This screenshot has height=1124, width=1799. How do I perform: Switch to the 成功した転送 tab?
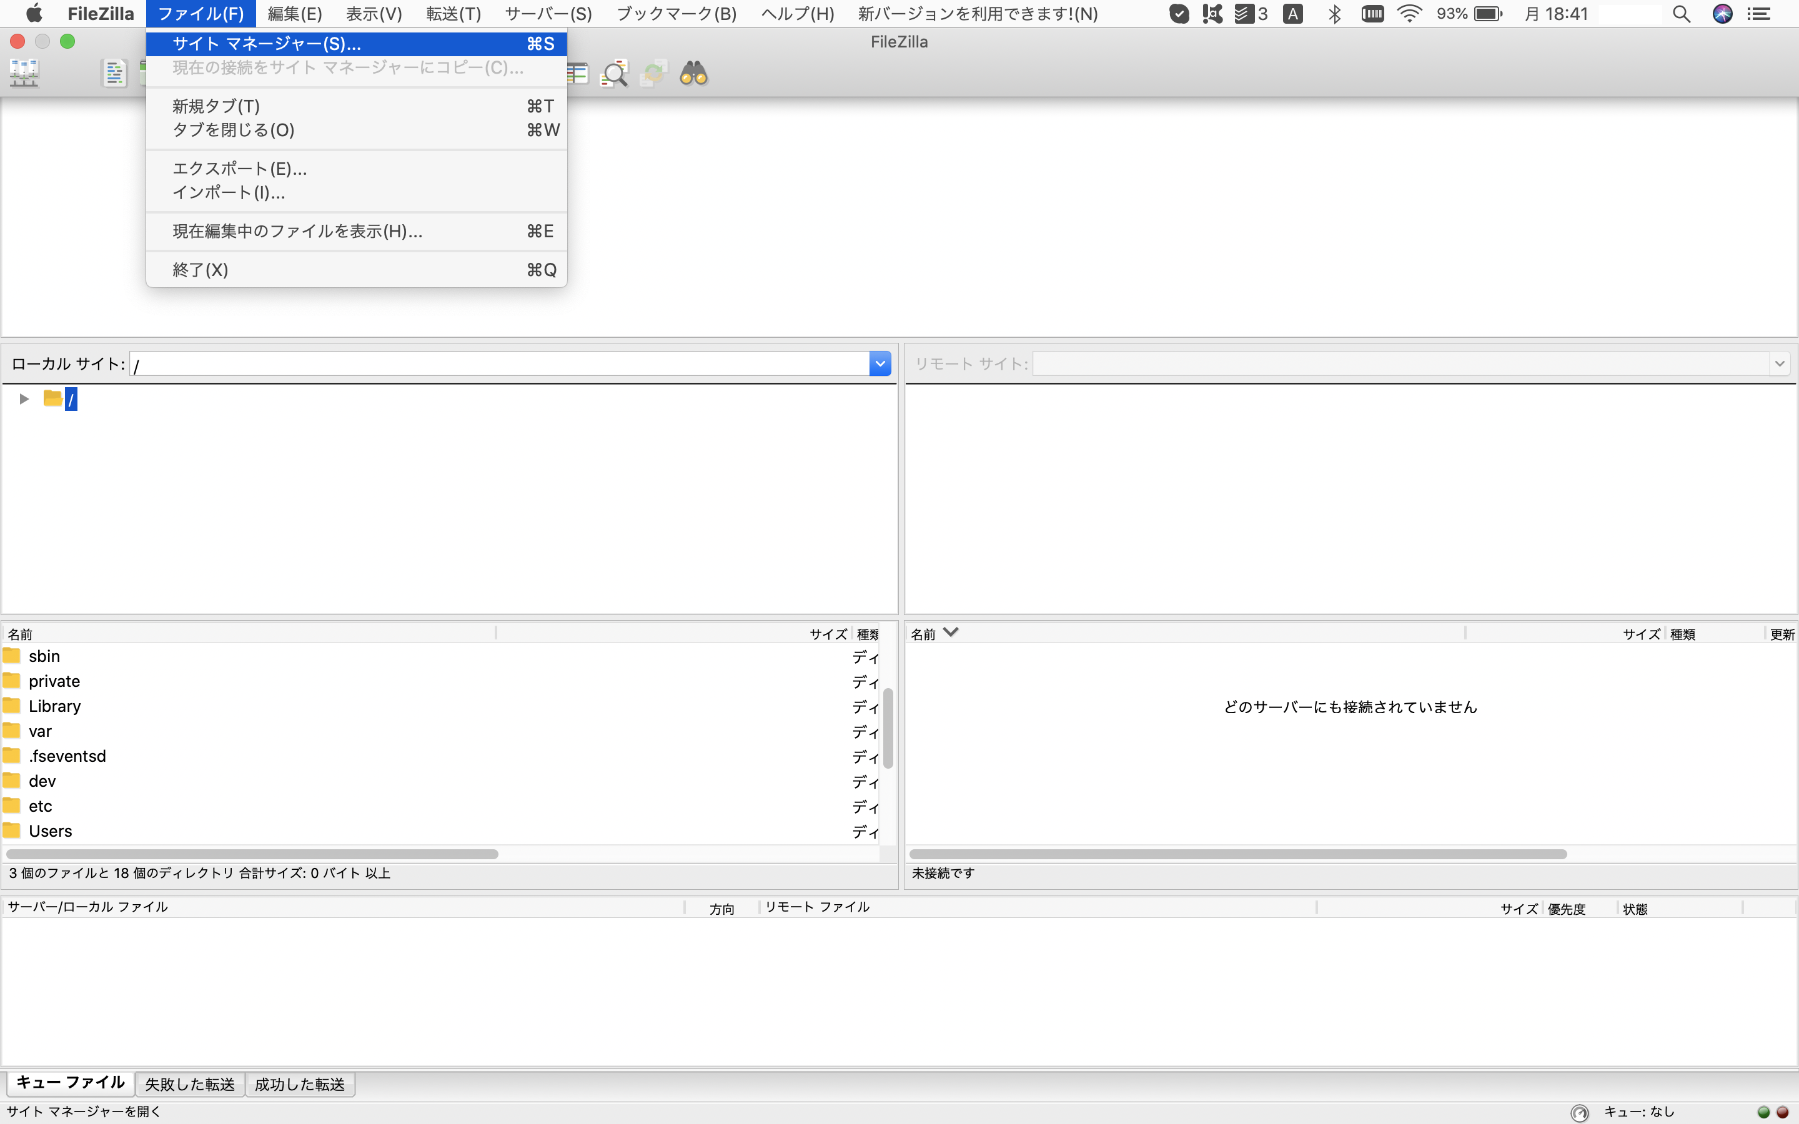pos(300,1084)
